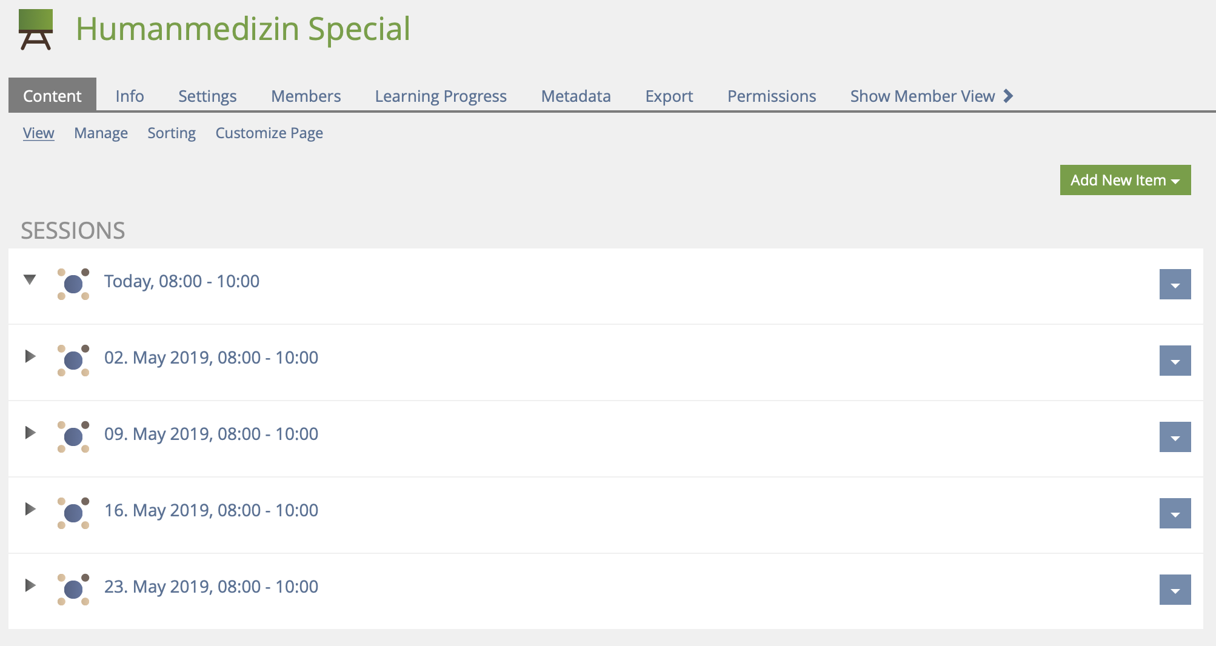Collapse the Today 08:00 - 10:00 session
Viewport: 1216px width, 646px height.
tap(30, 279)
